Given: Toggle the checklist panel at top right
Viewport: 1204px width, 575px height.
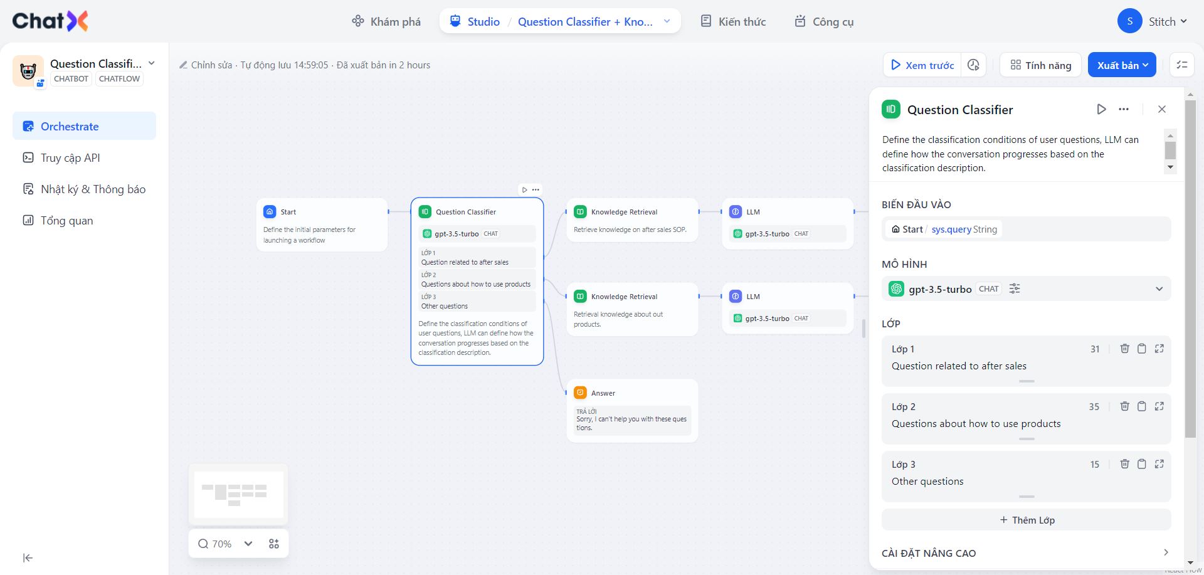Looking at the screenshot, I should [1182, 65].
